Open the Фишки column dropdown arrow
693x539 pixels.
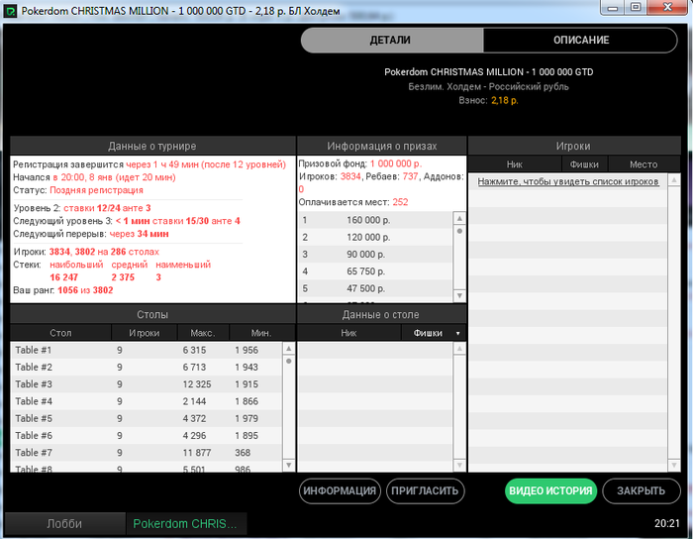pos(457,333)
